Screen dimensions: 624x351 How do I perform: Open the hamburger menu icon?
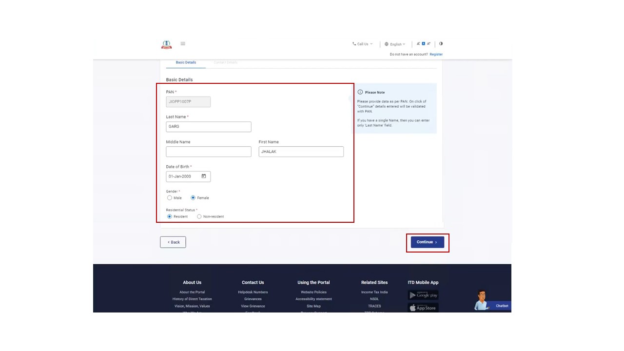[183, 44]
